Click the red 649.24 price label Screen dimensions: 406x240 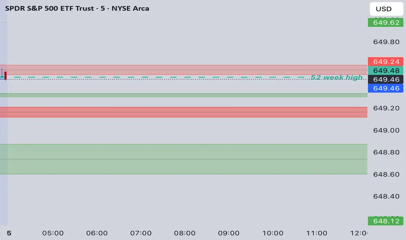click(385, 62)
